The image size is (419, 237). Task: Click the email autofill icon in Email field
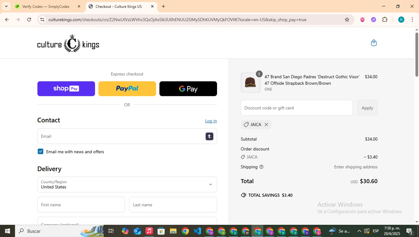click(209, 136)
